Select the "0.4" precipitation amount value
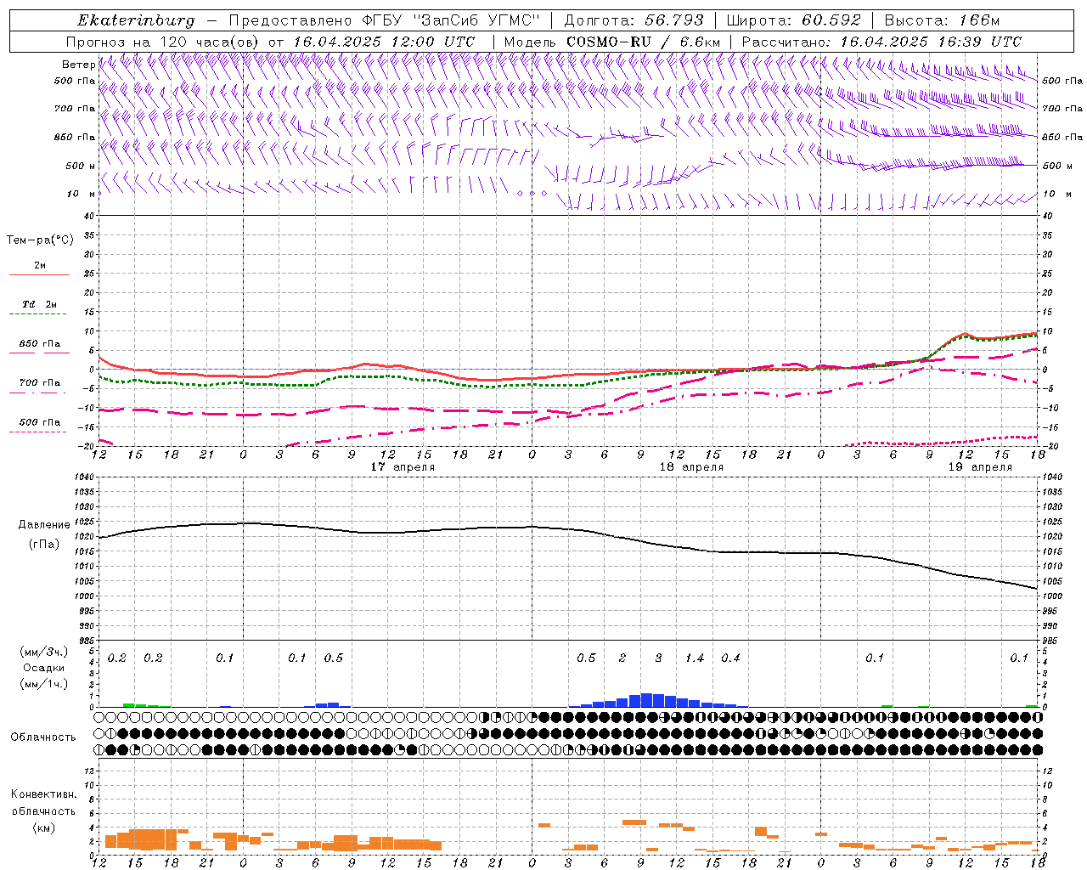Image resolution: width=1087 pixels, height=870 pixels. pyautogui.click(x=730, y=658)
